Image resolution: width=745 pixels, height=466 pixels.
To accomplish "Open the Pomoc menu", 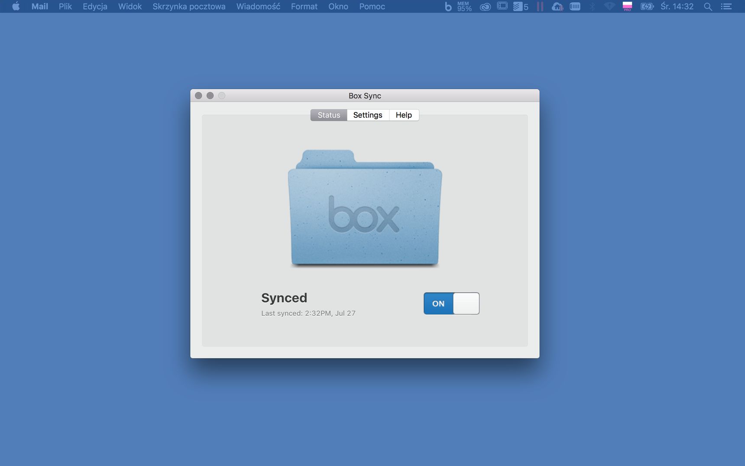I will [x=372, y=7].
